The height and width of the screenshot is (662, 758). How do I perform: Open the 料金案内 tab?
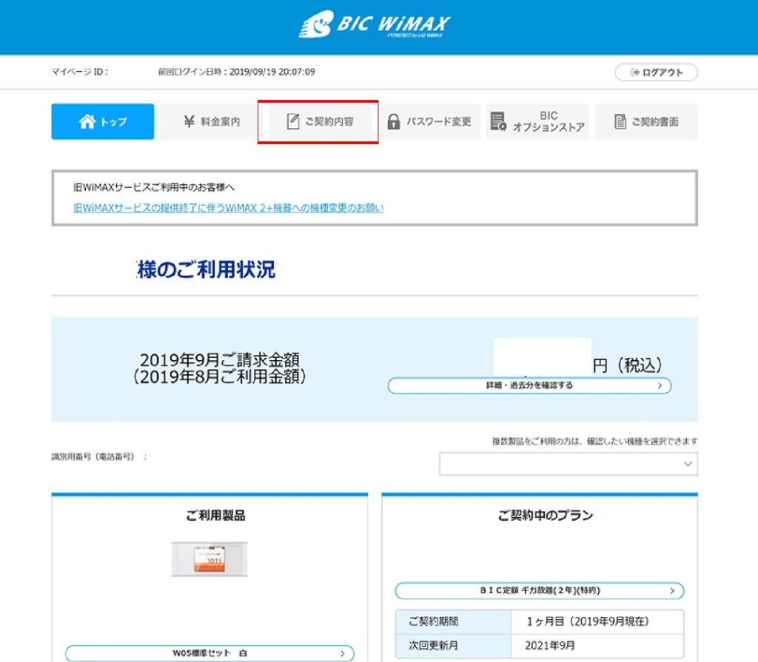[x=212, y=121]
